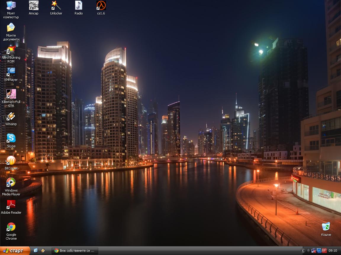Click the Unlocker desktop shortcut

pyautogui.click(x=56, y=6)
